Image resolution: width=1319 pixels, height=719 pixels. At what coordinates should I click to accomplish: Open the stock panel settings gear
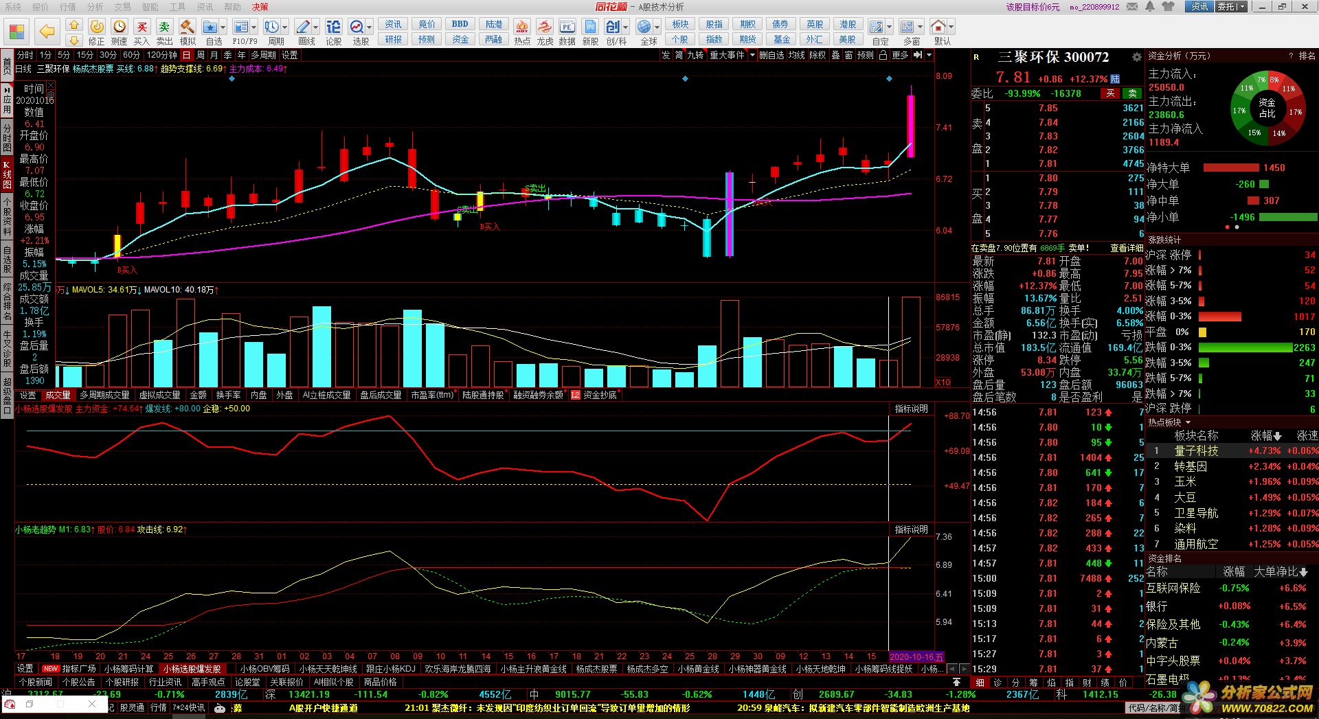(1137, 57)
